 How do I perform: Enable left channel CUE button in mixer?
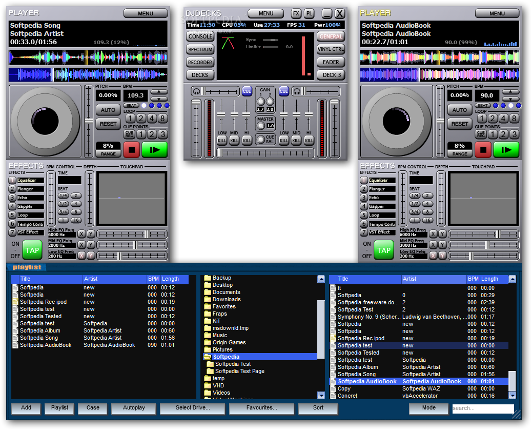247,91
